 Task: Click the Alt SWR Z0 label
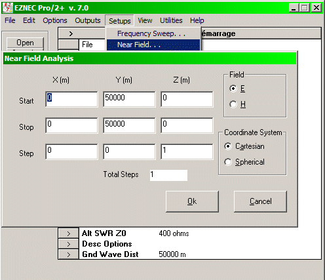pyautogui.click(x=104, y=233)
